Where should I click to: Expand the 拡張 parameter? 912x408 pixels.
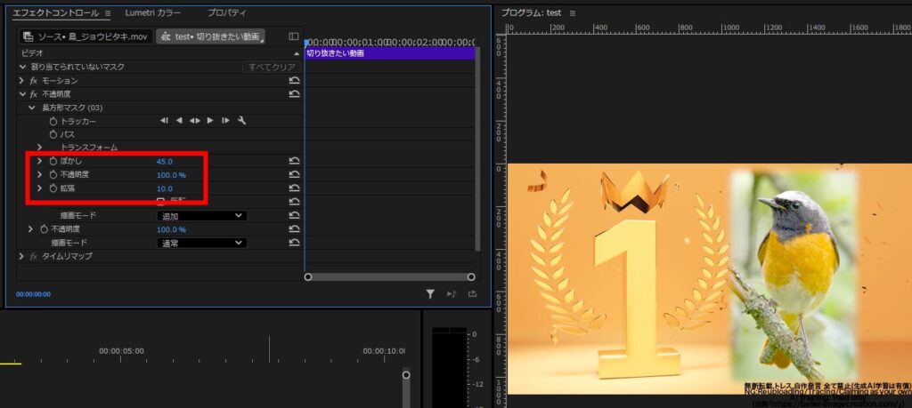coord(39,188)
